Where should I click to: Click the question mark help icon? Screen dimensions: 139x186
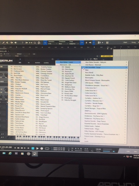click(23, 43)
